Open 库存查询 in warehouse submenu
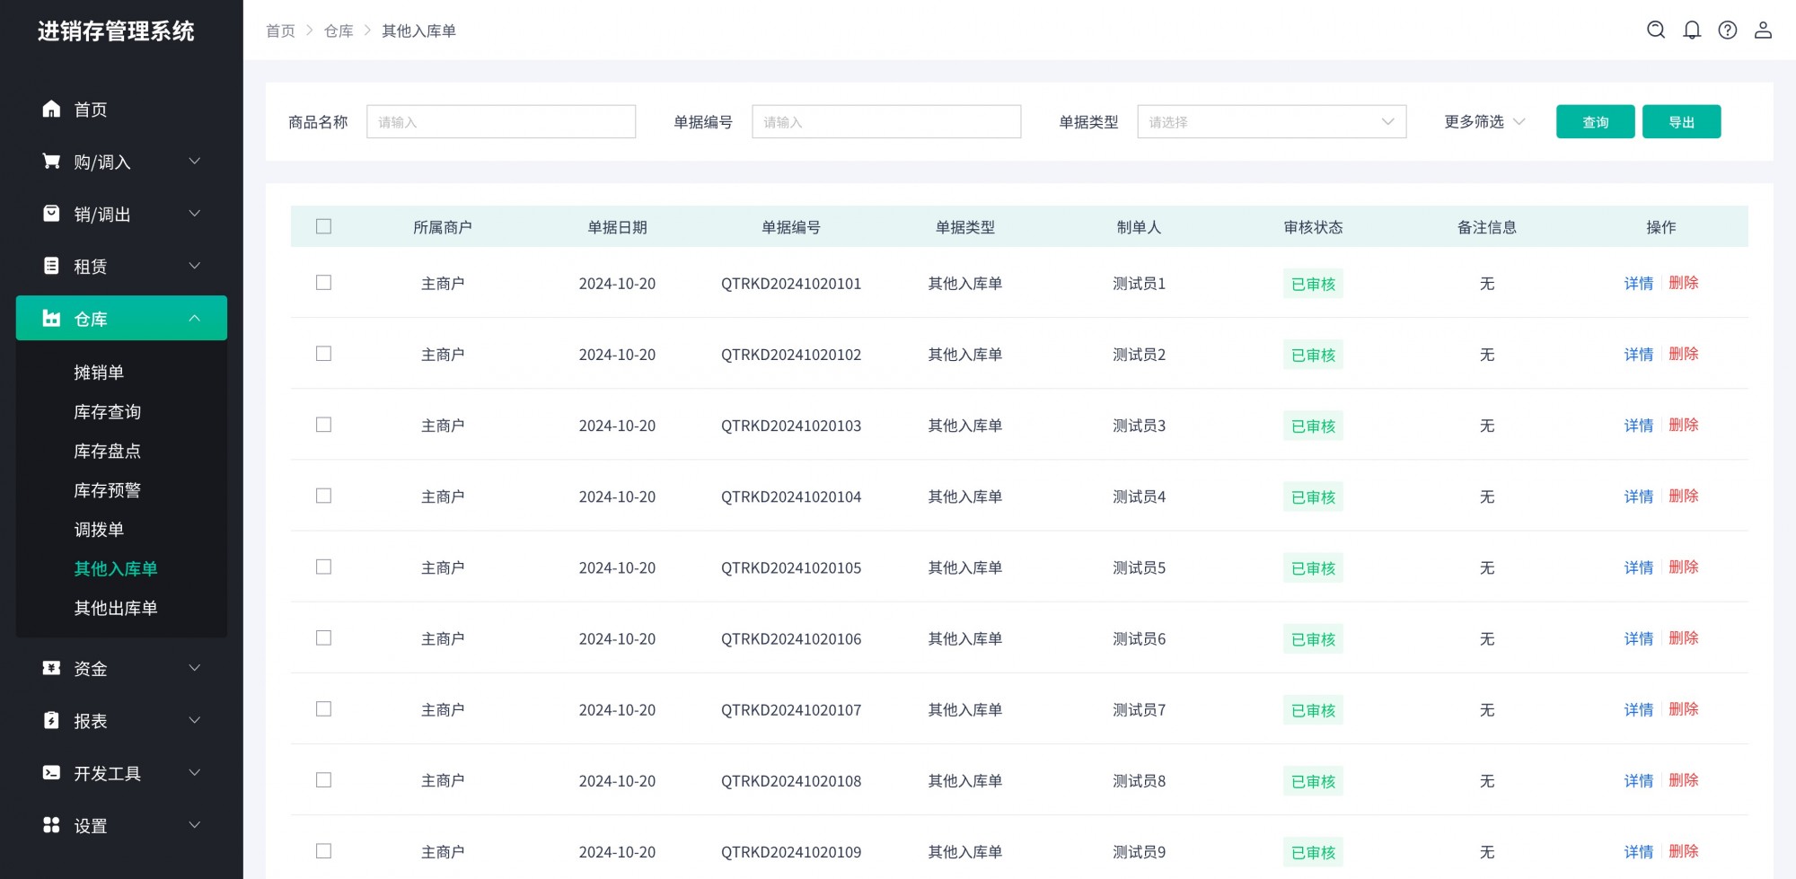The height and width of the screenshot is (879, 1796). coord(107,412)
